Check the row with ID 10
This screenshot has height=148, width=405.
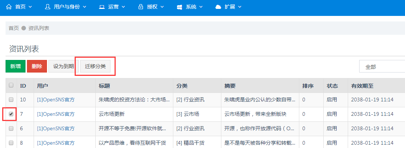pyautogui.click(x=11, y=100)
